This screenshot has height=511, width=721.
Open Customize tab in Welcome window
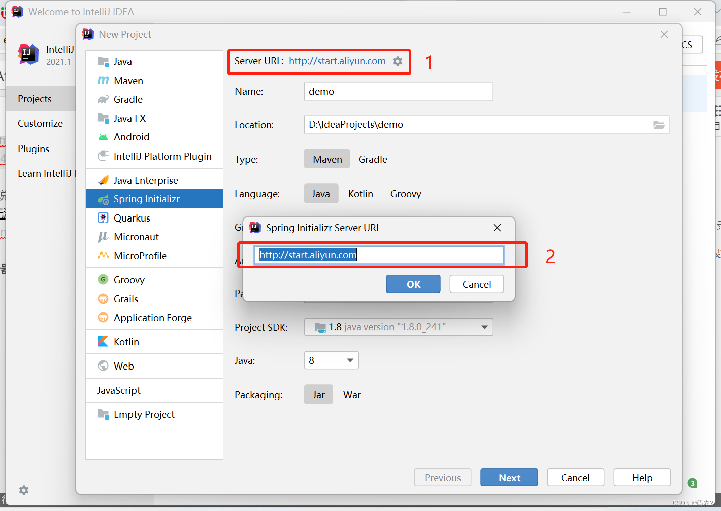coord(40,123)
